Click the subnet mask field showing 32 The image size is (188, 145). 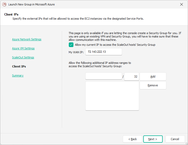(132, 77)
